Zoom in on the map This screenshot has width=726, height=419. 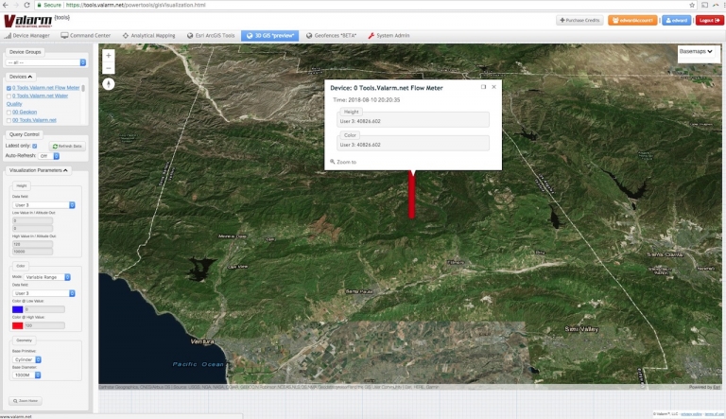click(x=109, y=55)
